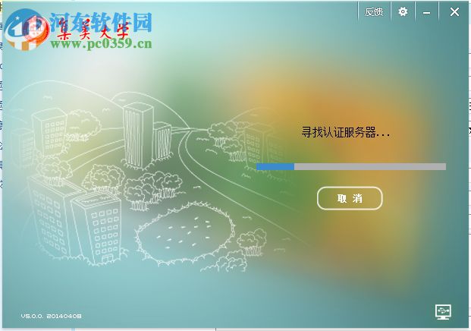Open the 反馈 feedback link
The width and height of the screenshot is (471, 331).
coord(374,11)
